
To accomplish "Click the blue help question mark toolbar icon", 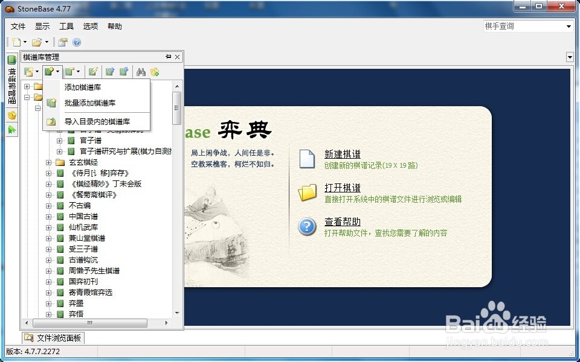I will click(x=77, y=42).
